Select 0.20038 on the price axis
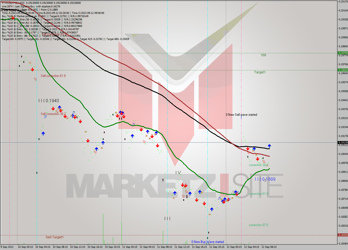This screenshot has width=348, height=250. click(343, 20)
